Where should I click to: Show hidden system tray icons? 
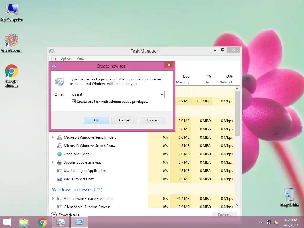pyautogui.click(x=262, y=222)
